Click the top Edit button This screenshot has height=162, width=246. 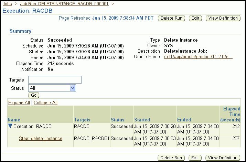point(195,18)
